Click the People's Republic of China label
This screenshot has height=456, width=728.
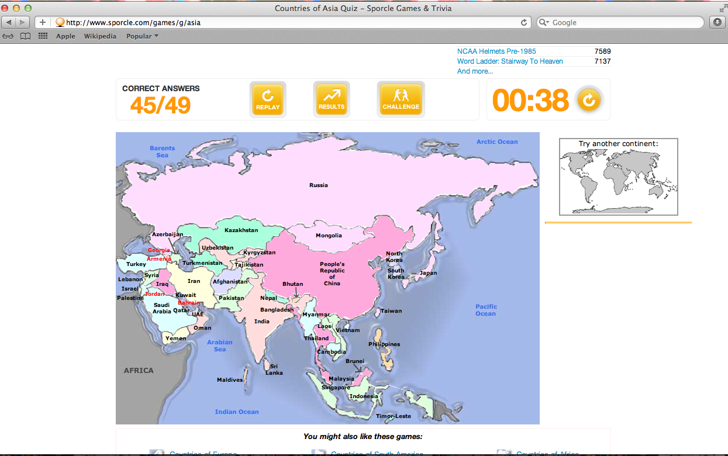pyautogui.click(x=332, y=274)
